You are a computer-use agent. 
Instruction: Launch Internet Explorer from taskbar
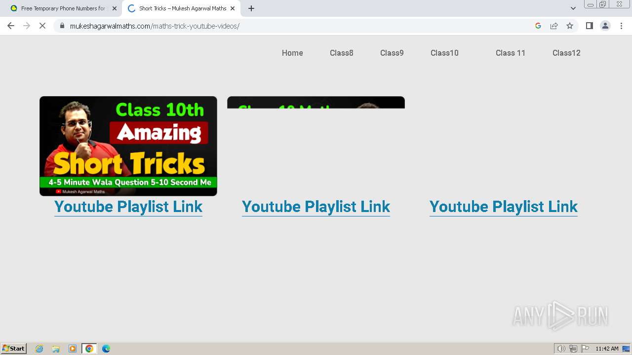tap(39, 349)
